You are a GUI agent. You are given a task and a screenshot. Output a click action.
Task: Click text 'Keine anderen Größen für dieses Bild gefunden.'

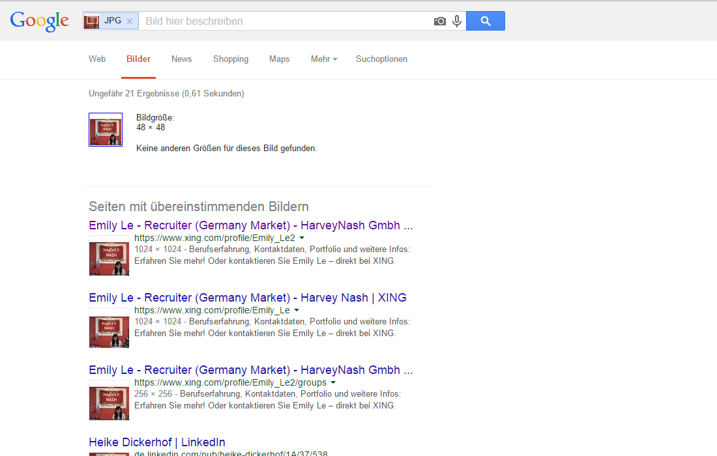pos(226,148)
